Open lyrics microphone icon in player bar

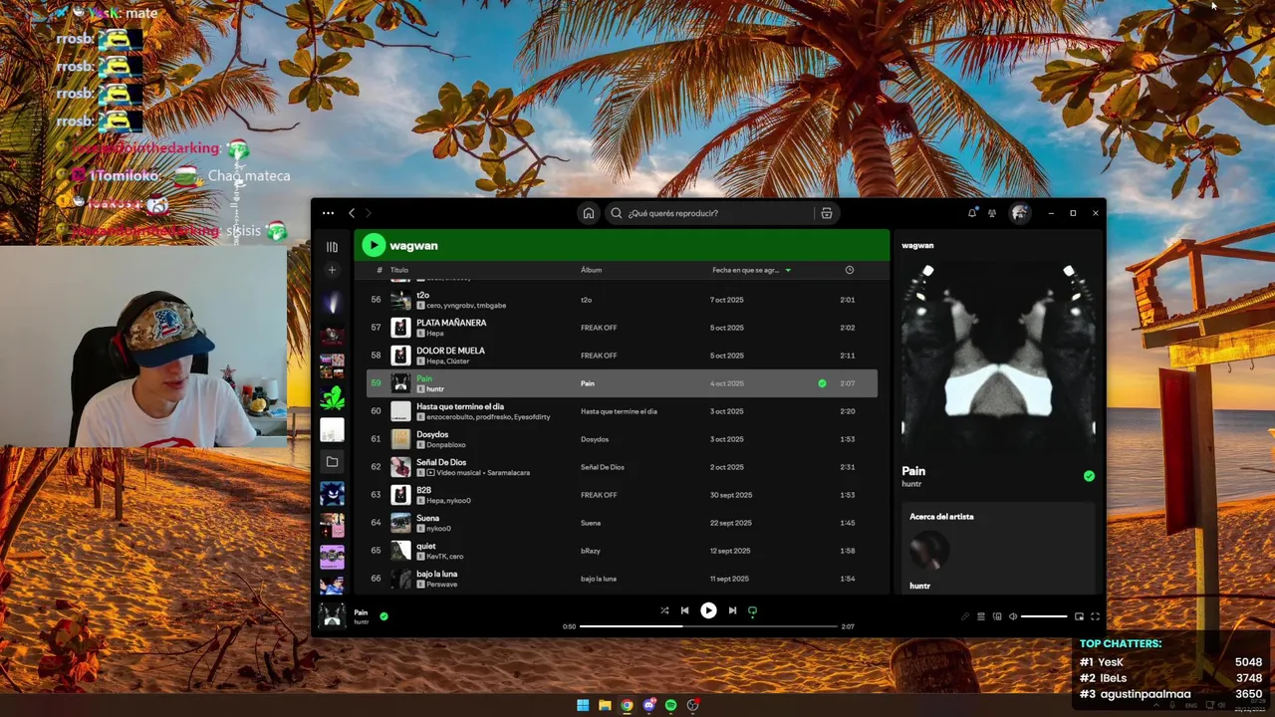(964, 616)
